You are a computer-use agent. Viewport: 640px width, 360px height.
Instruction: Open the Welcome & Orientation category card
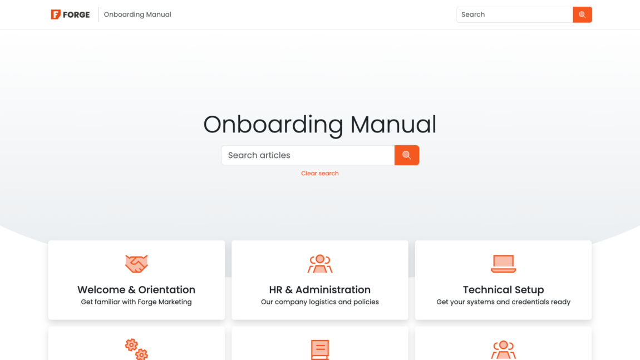[x=136, y=280]
